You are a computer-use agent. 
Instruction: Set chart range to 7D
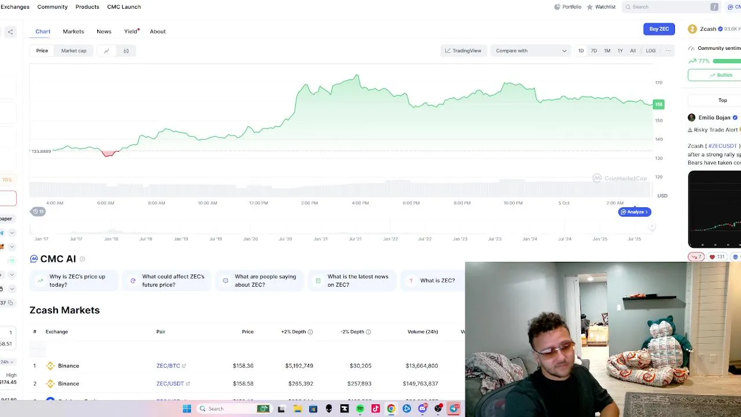tap(594, 51)
